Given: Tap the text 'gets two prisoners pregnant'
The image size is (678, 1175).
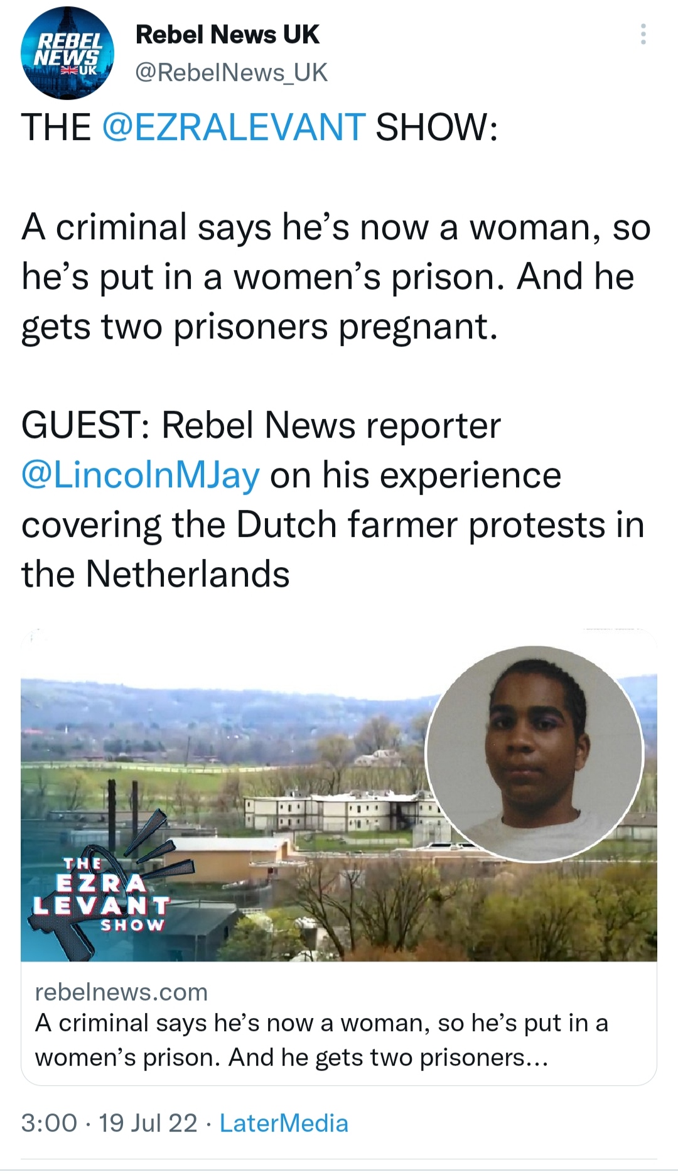Looking at the screenshot, I should click(260, 327).
